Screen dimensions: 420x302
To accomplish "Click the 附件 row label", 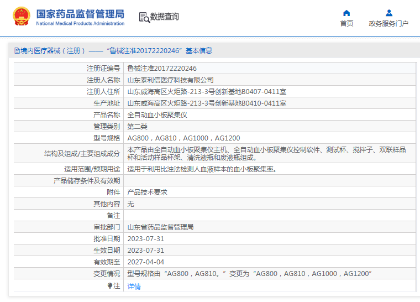I will click(x=113, y=192).
